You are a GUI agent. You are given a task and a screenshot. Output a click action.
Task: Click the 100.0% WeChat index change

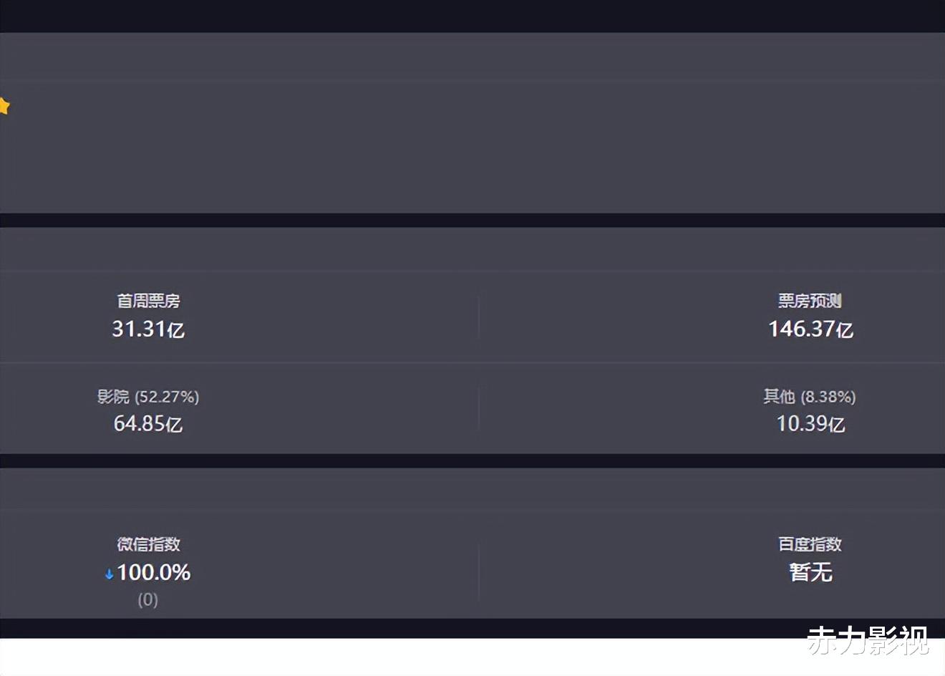(x=153, y=573)
